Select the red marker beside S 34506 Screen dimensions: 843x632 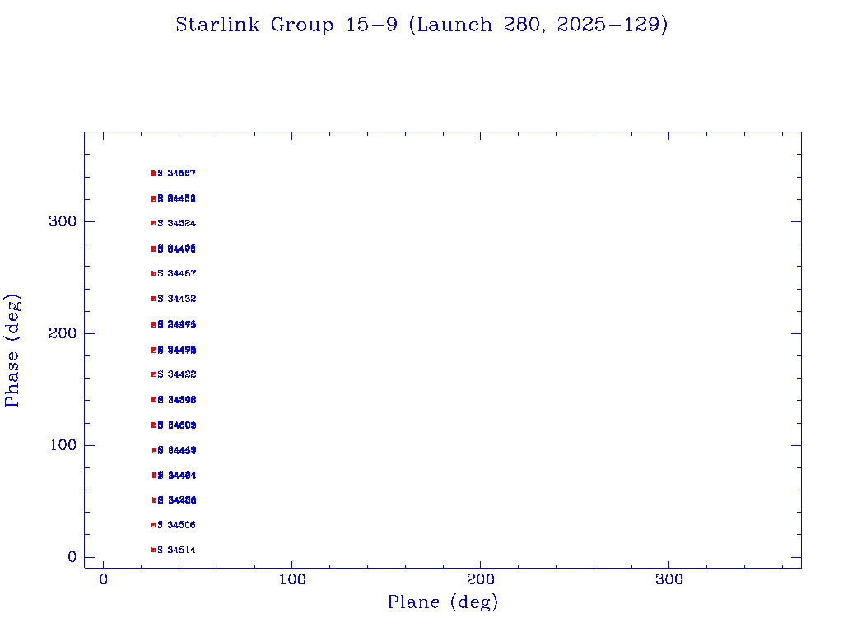click(153, 525)
